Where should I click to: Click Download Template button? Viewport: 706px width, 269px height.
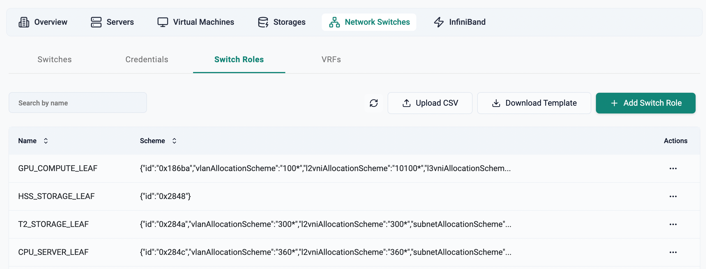tap(534, 103)
